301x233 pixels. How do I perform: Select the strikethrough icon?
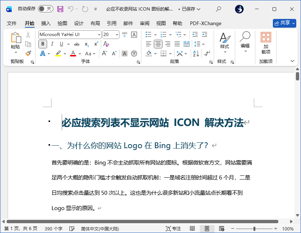76,44
